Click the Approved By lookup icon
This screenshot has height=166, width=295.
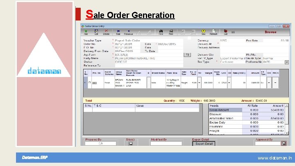tap(284, 143)
